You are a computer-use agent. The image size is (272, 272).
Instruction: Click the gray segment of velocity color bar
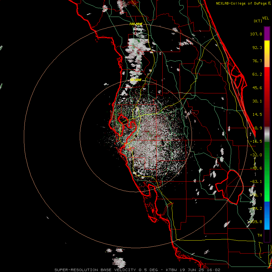pyautogui.click(x=267, y=134)
